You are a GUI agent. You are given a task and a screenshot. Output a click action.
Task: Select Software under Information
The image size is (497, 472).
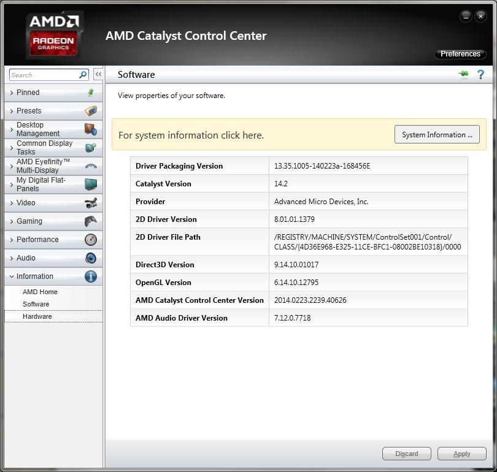[x=36, y=304]
